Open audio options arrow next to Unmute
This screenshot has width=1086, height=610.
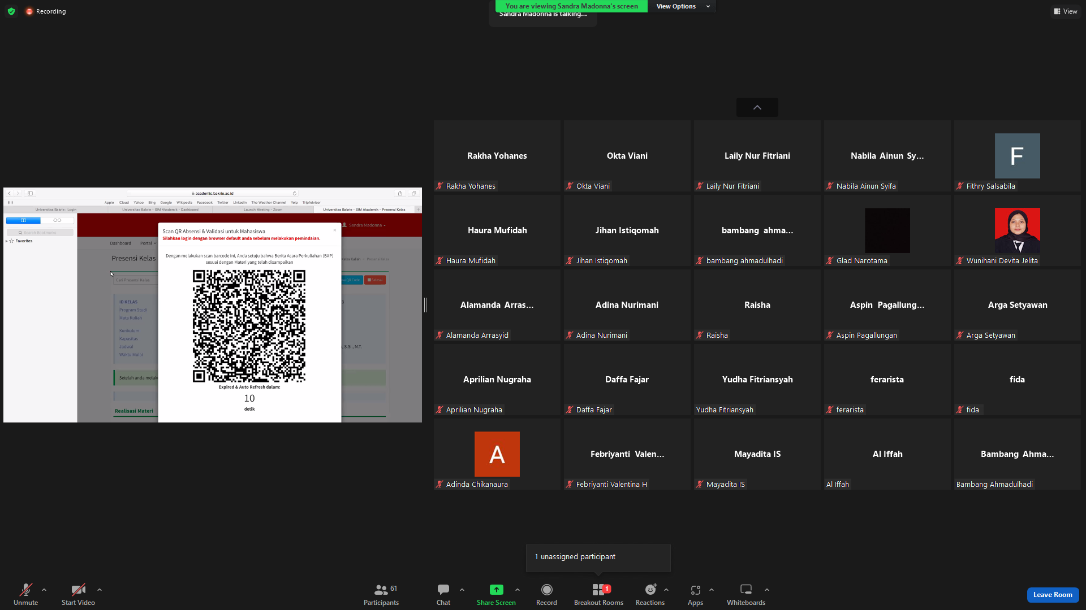coord(44,590)
